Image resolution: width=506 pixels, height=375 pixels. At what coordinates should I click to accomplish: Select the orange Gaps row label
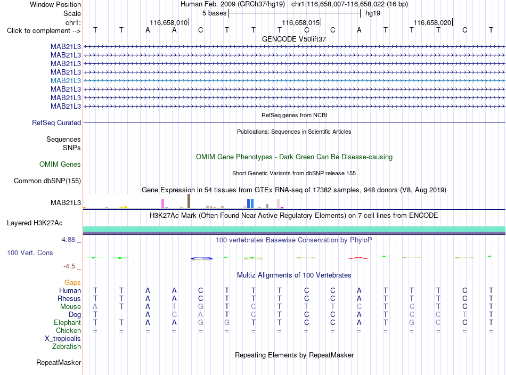[72, 283]
